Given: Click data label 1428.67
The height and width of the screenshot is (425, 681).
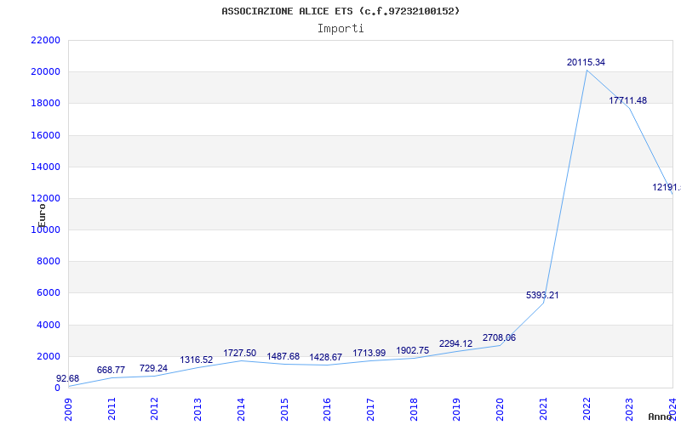Looking at the screenshot, I should coord(326,357).
